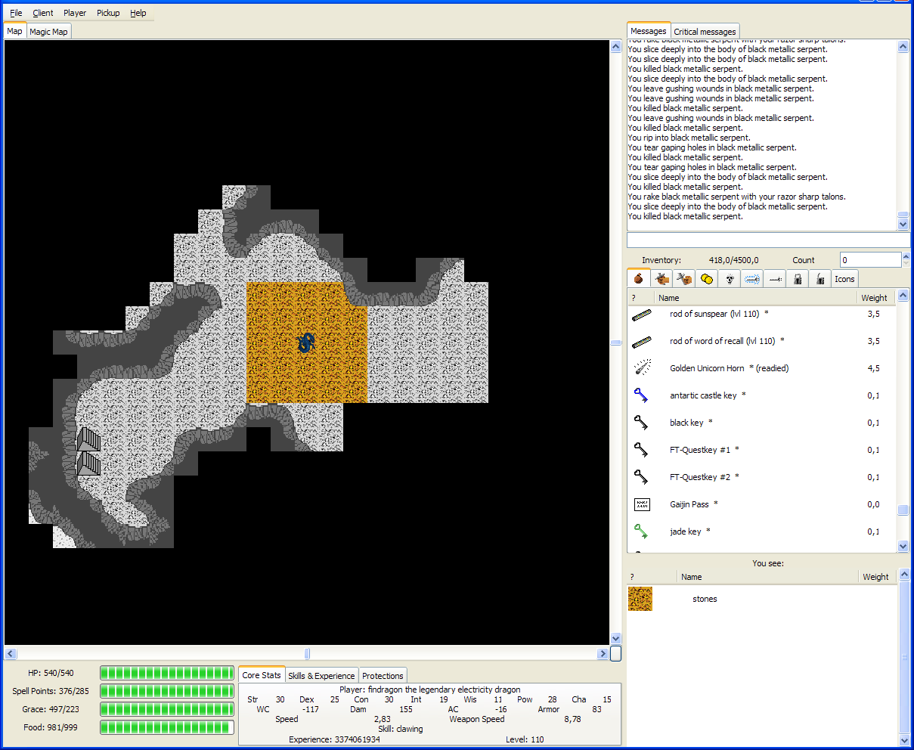Select the closed padlock locked-items tab
This screenshot has height=750, width=914.
(x=798, y=278)
